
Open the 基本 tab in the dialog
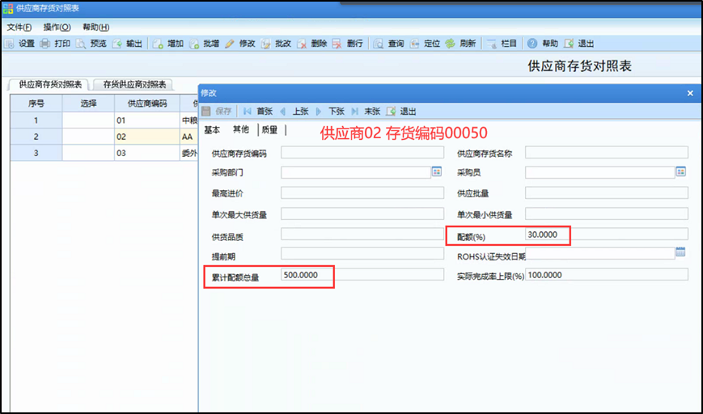(x=212, y=130)
